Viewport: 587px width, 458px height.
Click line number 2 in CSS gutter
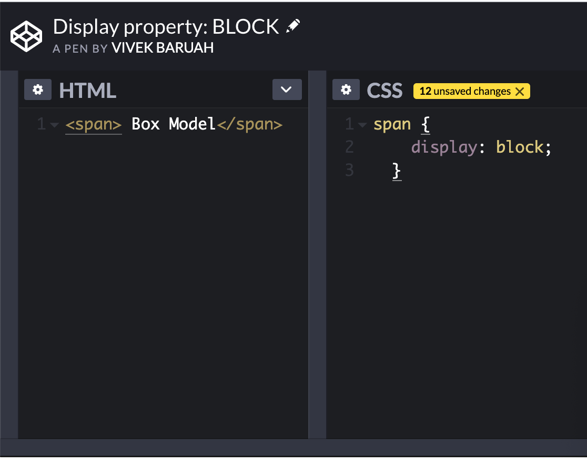pyautogui.click(x=349, y=147)
